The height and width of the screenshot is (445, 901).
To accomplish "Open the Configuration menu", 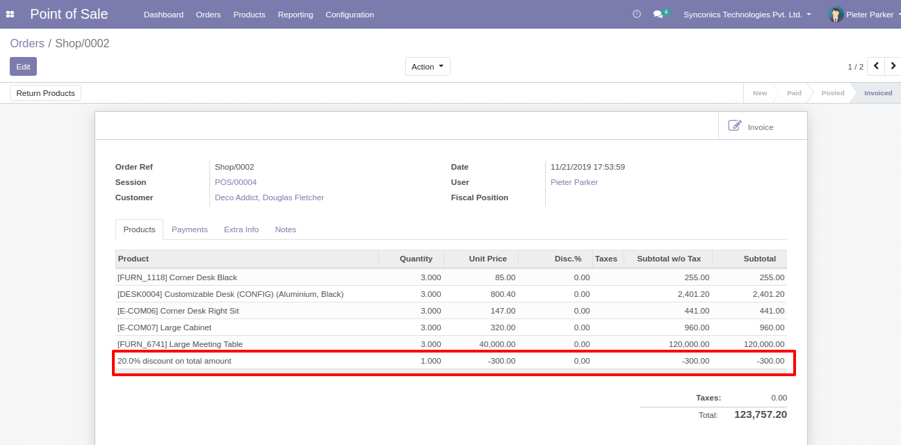I will 350,15.
